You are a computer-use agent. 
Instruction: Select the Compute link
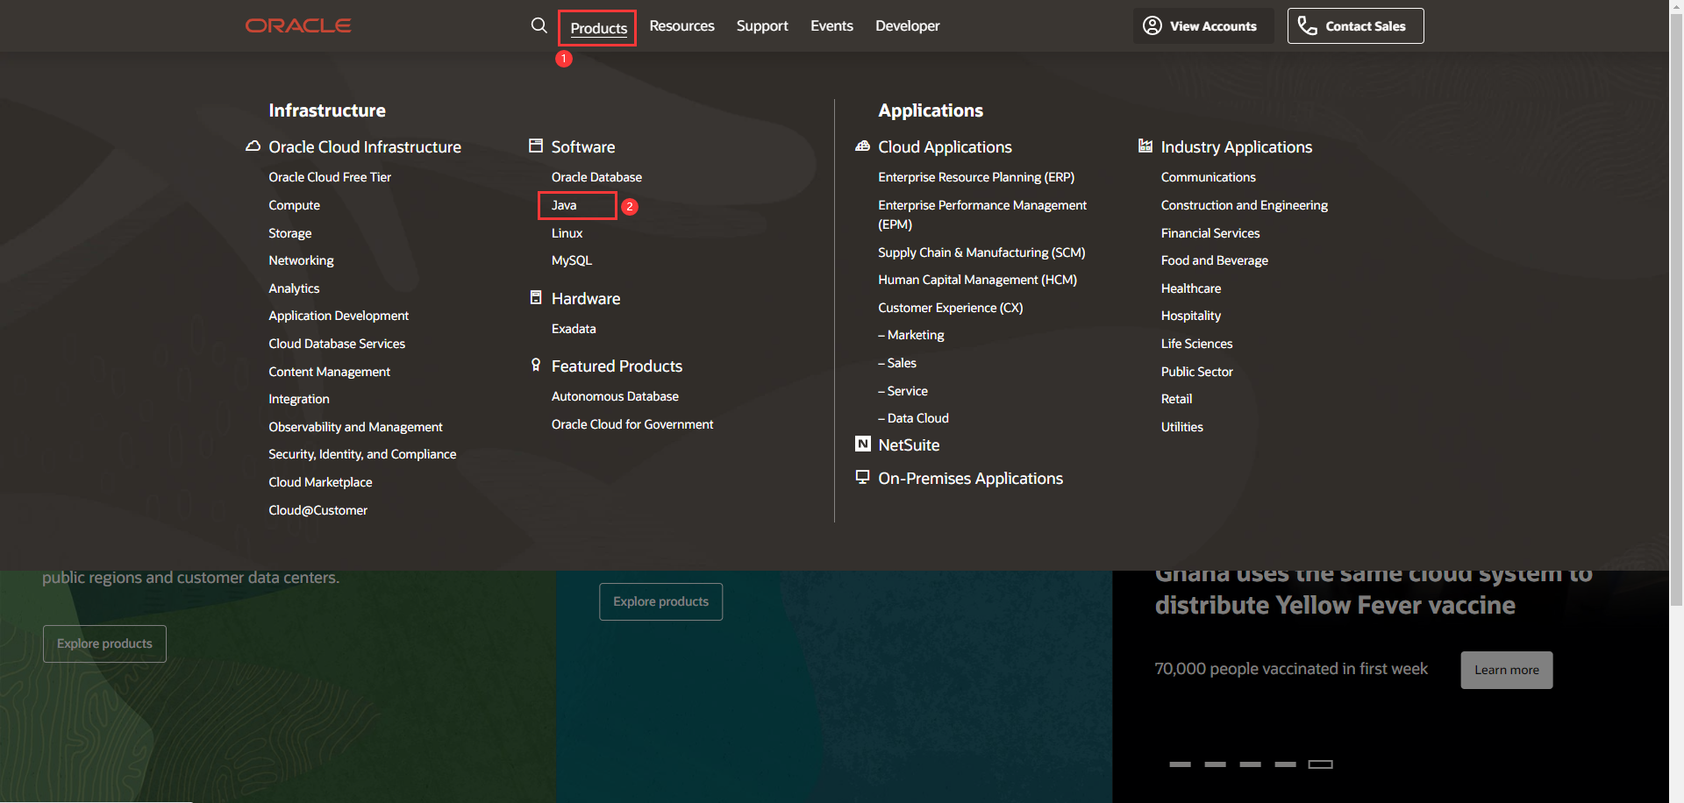(294, 205)
